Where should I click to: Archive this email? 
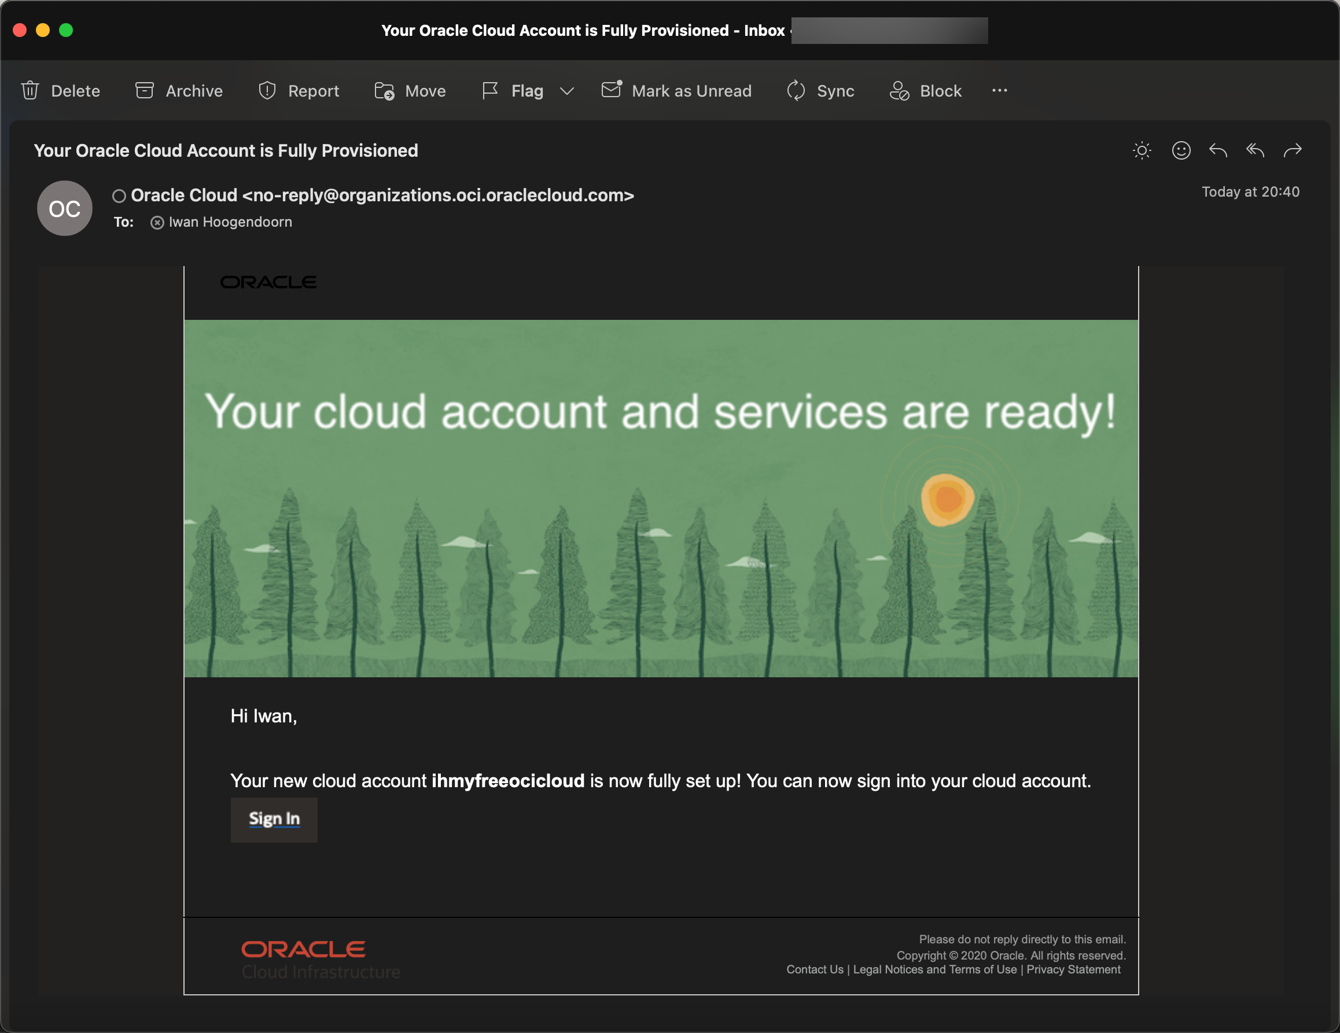(x=179, y=91)
